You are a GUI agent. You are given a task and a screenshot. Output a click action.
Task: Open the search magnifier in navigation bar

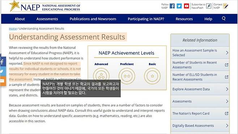coord(224,19)
